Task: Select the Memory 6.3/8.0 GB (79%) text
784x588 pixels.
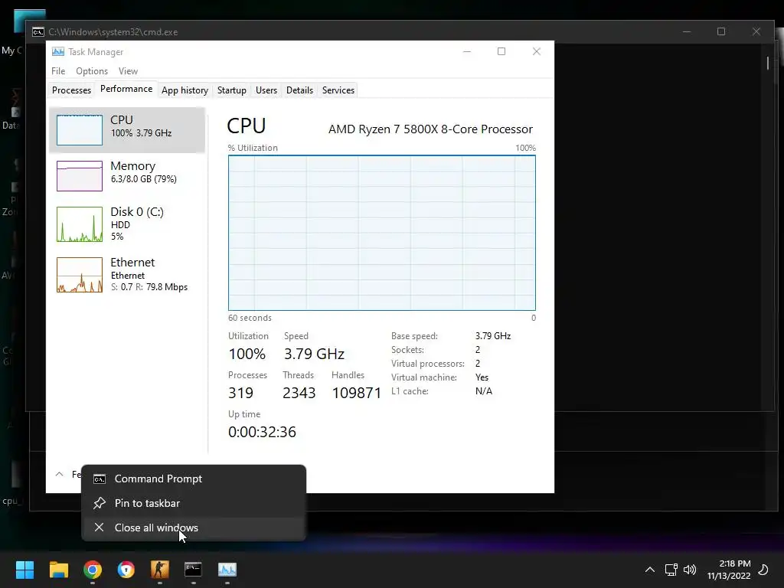Action: (143, 179)
